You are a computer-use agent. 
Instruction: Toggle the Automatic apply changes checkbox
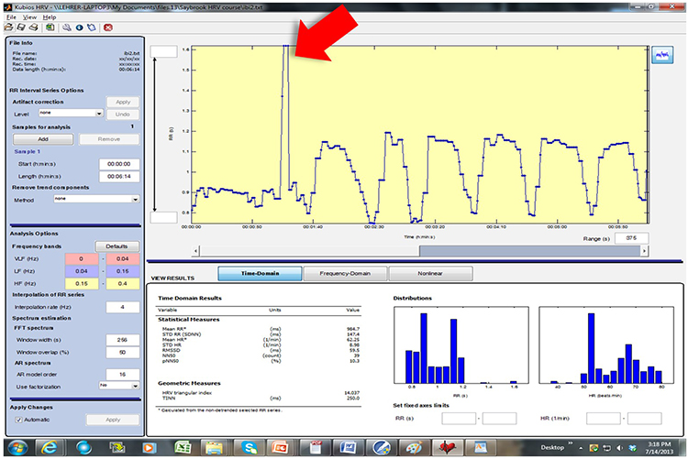(19, 420)
